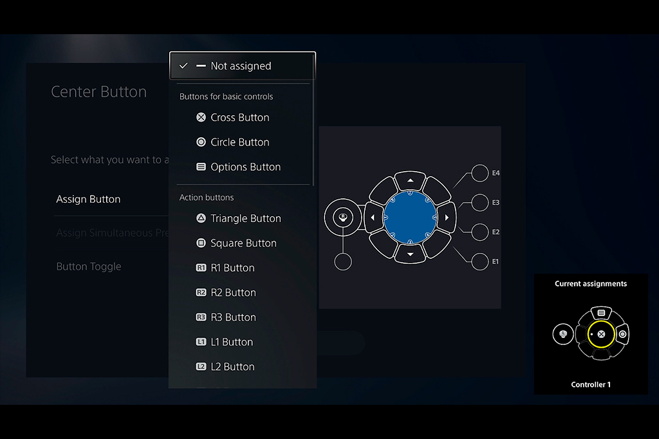The image size is (659, 439).
Task: Click the R3 Button badge icon
Action: pos(201,317)
